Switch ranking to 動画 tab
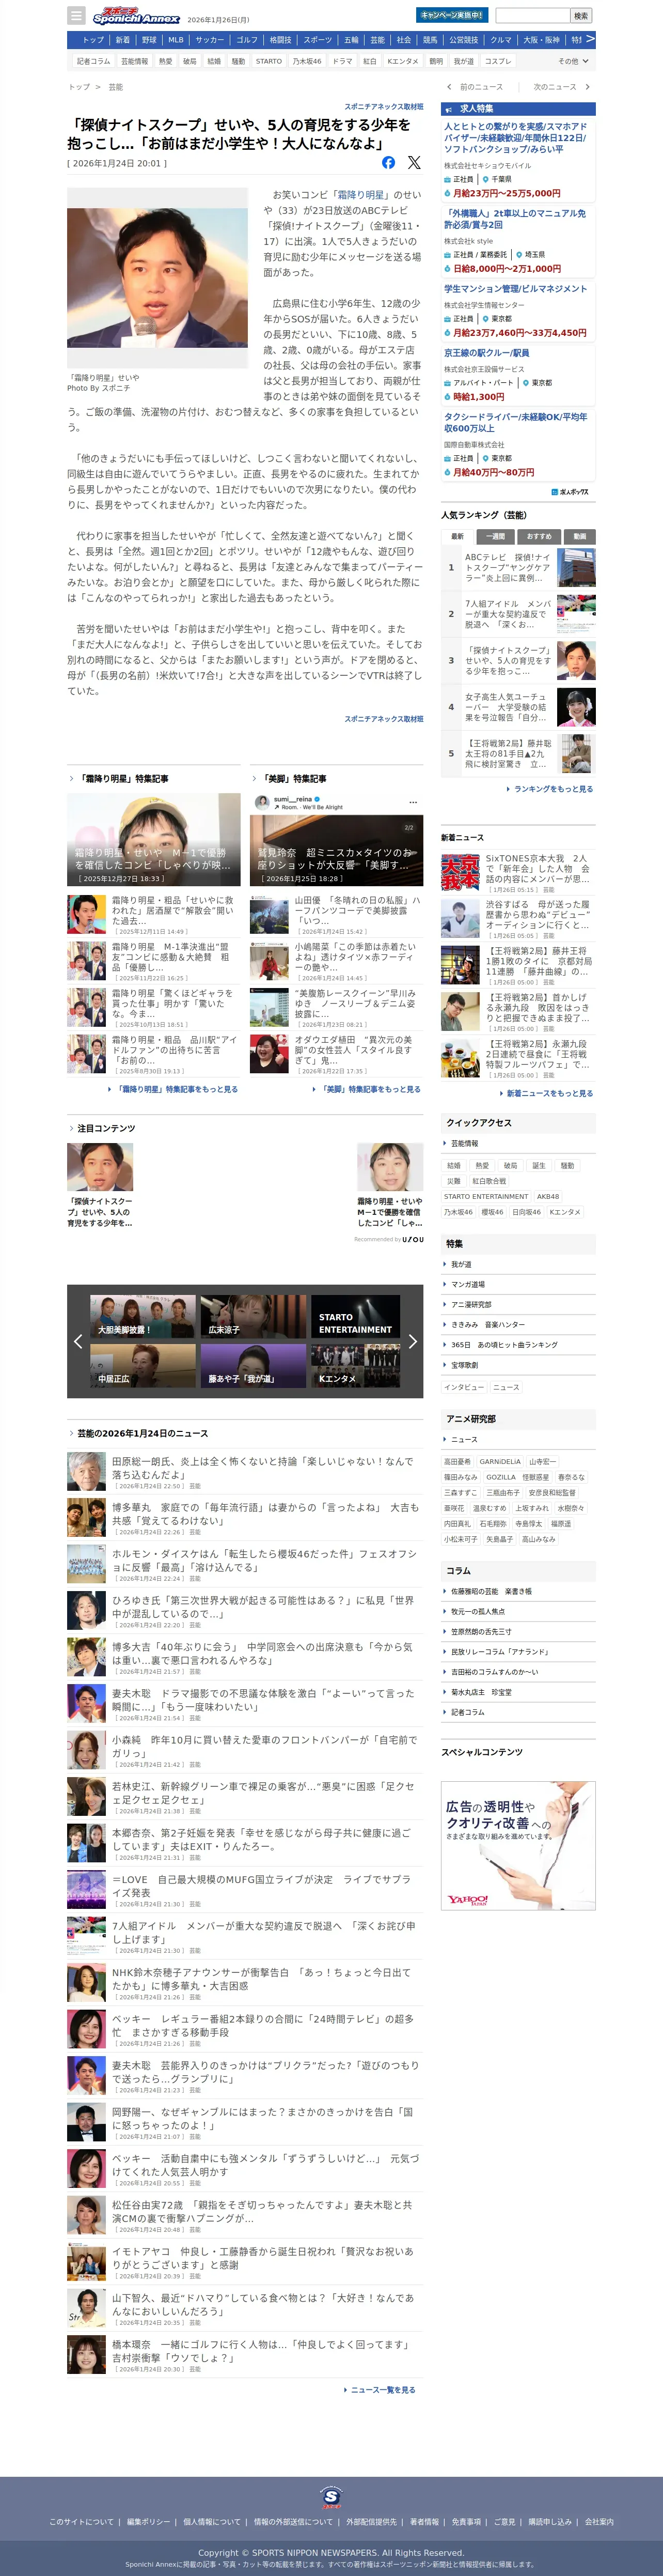The width and height of the screenshot is (663, 2576). [x=579, y=536]
